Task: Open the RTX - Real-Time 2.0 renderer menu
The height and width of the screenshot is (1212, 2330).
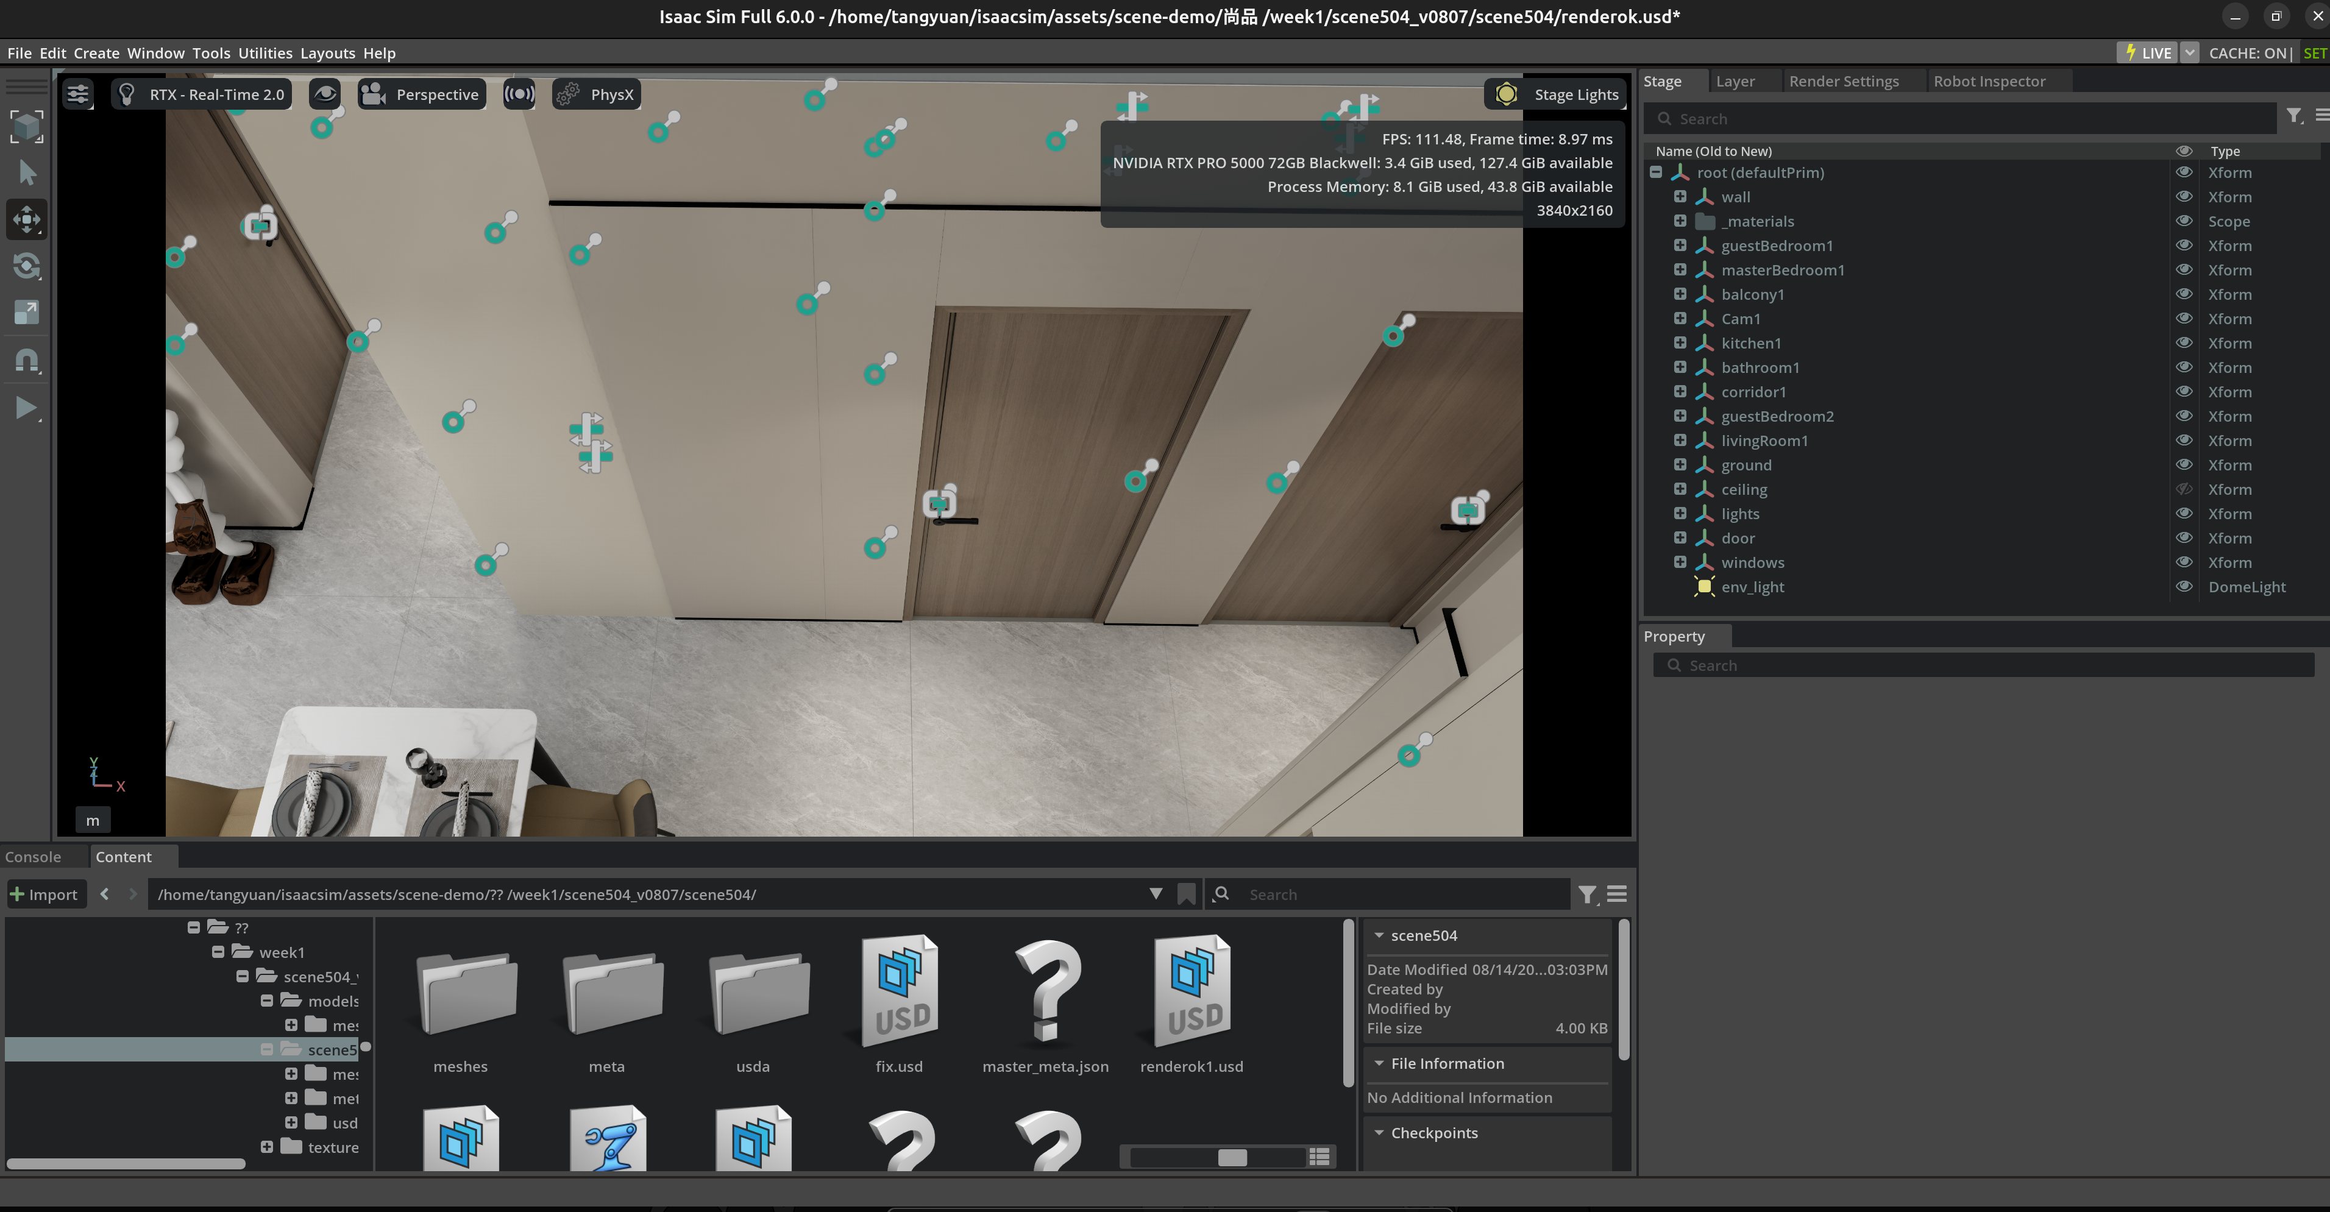Action: pos(201,94)
